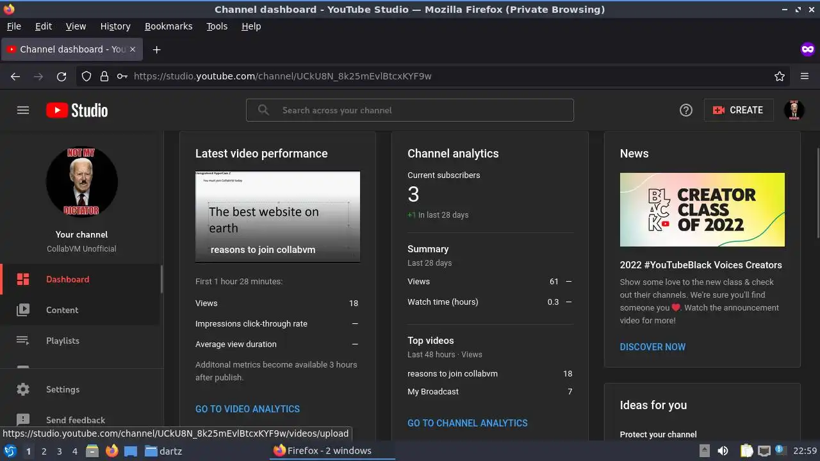
Task: Click the network tray icon
Action: [764, 451]
